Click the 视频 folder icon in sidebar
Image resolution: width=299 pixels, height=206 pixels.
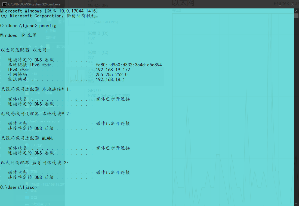pos(27,158)
